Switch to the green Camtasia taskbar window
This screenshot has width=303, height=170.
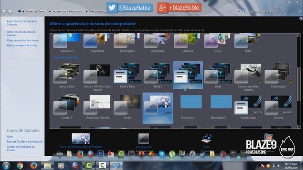pyautogui.click(x=89, y=166)
